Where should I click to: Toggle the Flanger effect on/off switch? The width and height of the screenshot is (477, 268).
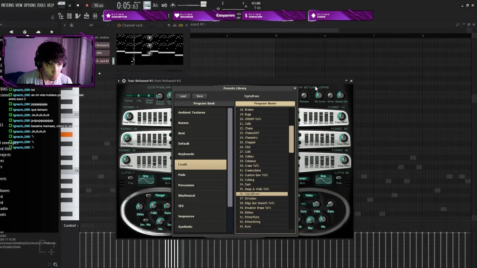pyautogui.click(x=148, y=195)
